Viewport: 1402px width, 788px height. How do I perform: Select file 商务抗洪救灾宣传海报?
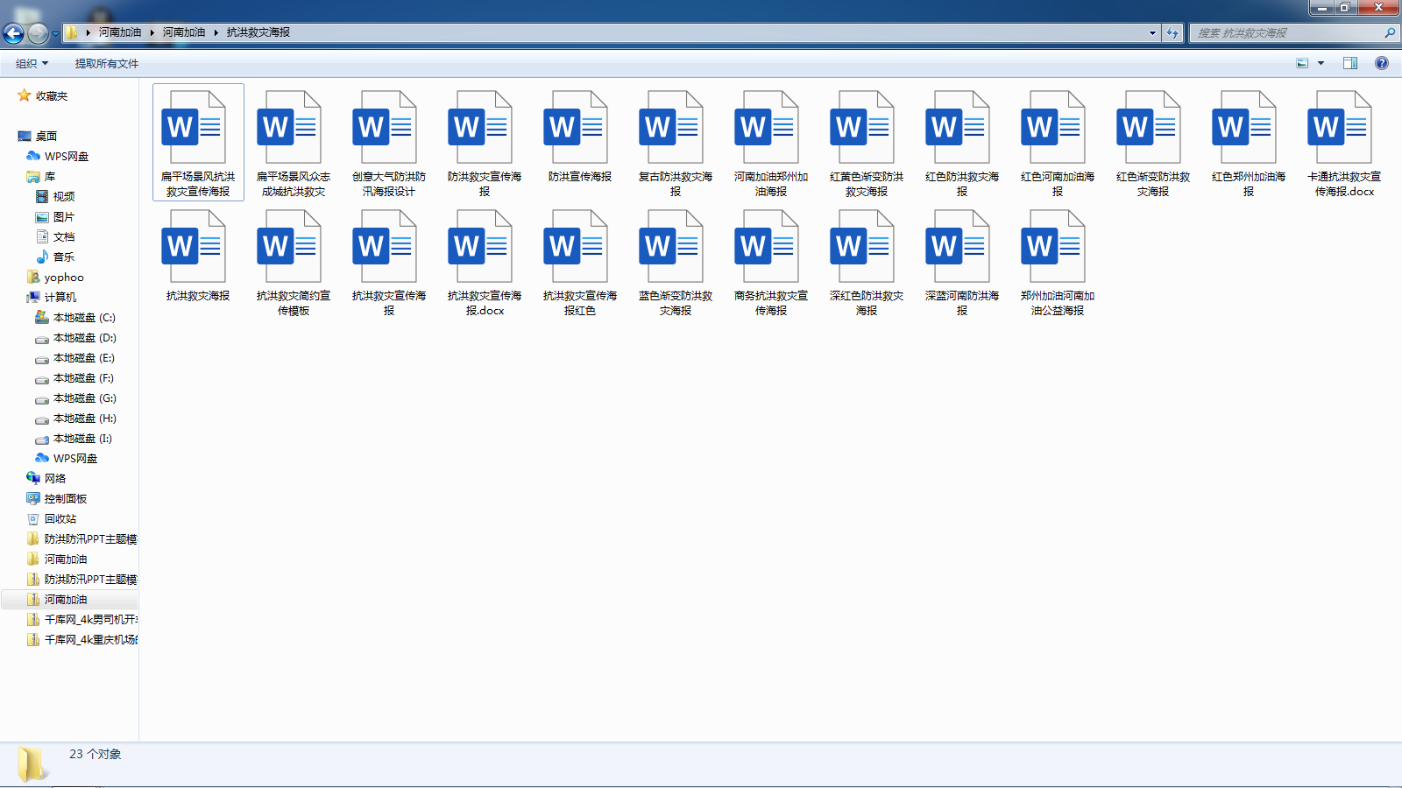click(x=771, y=262)
